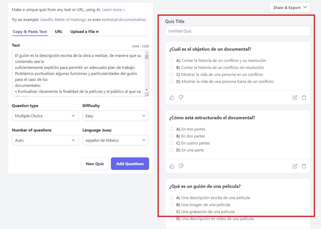Edit the '¿Cómo está estructurado' question

295,166
